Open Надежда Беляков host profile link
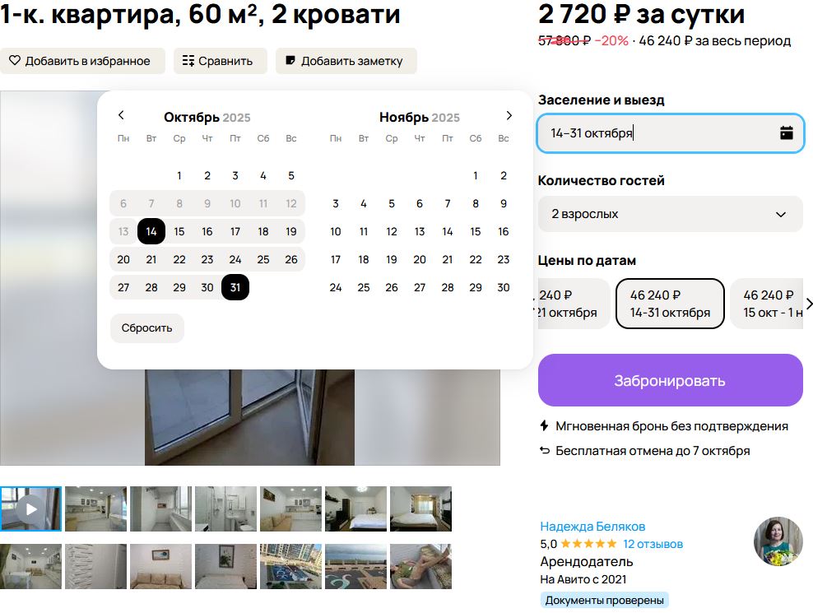The width and height of the screenshot is (813, 613). pyautogui.click(x=592, y=527)
